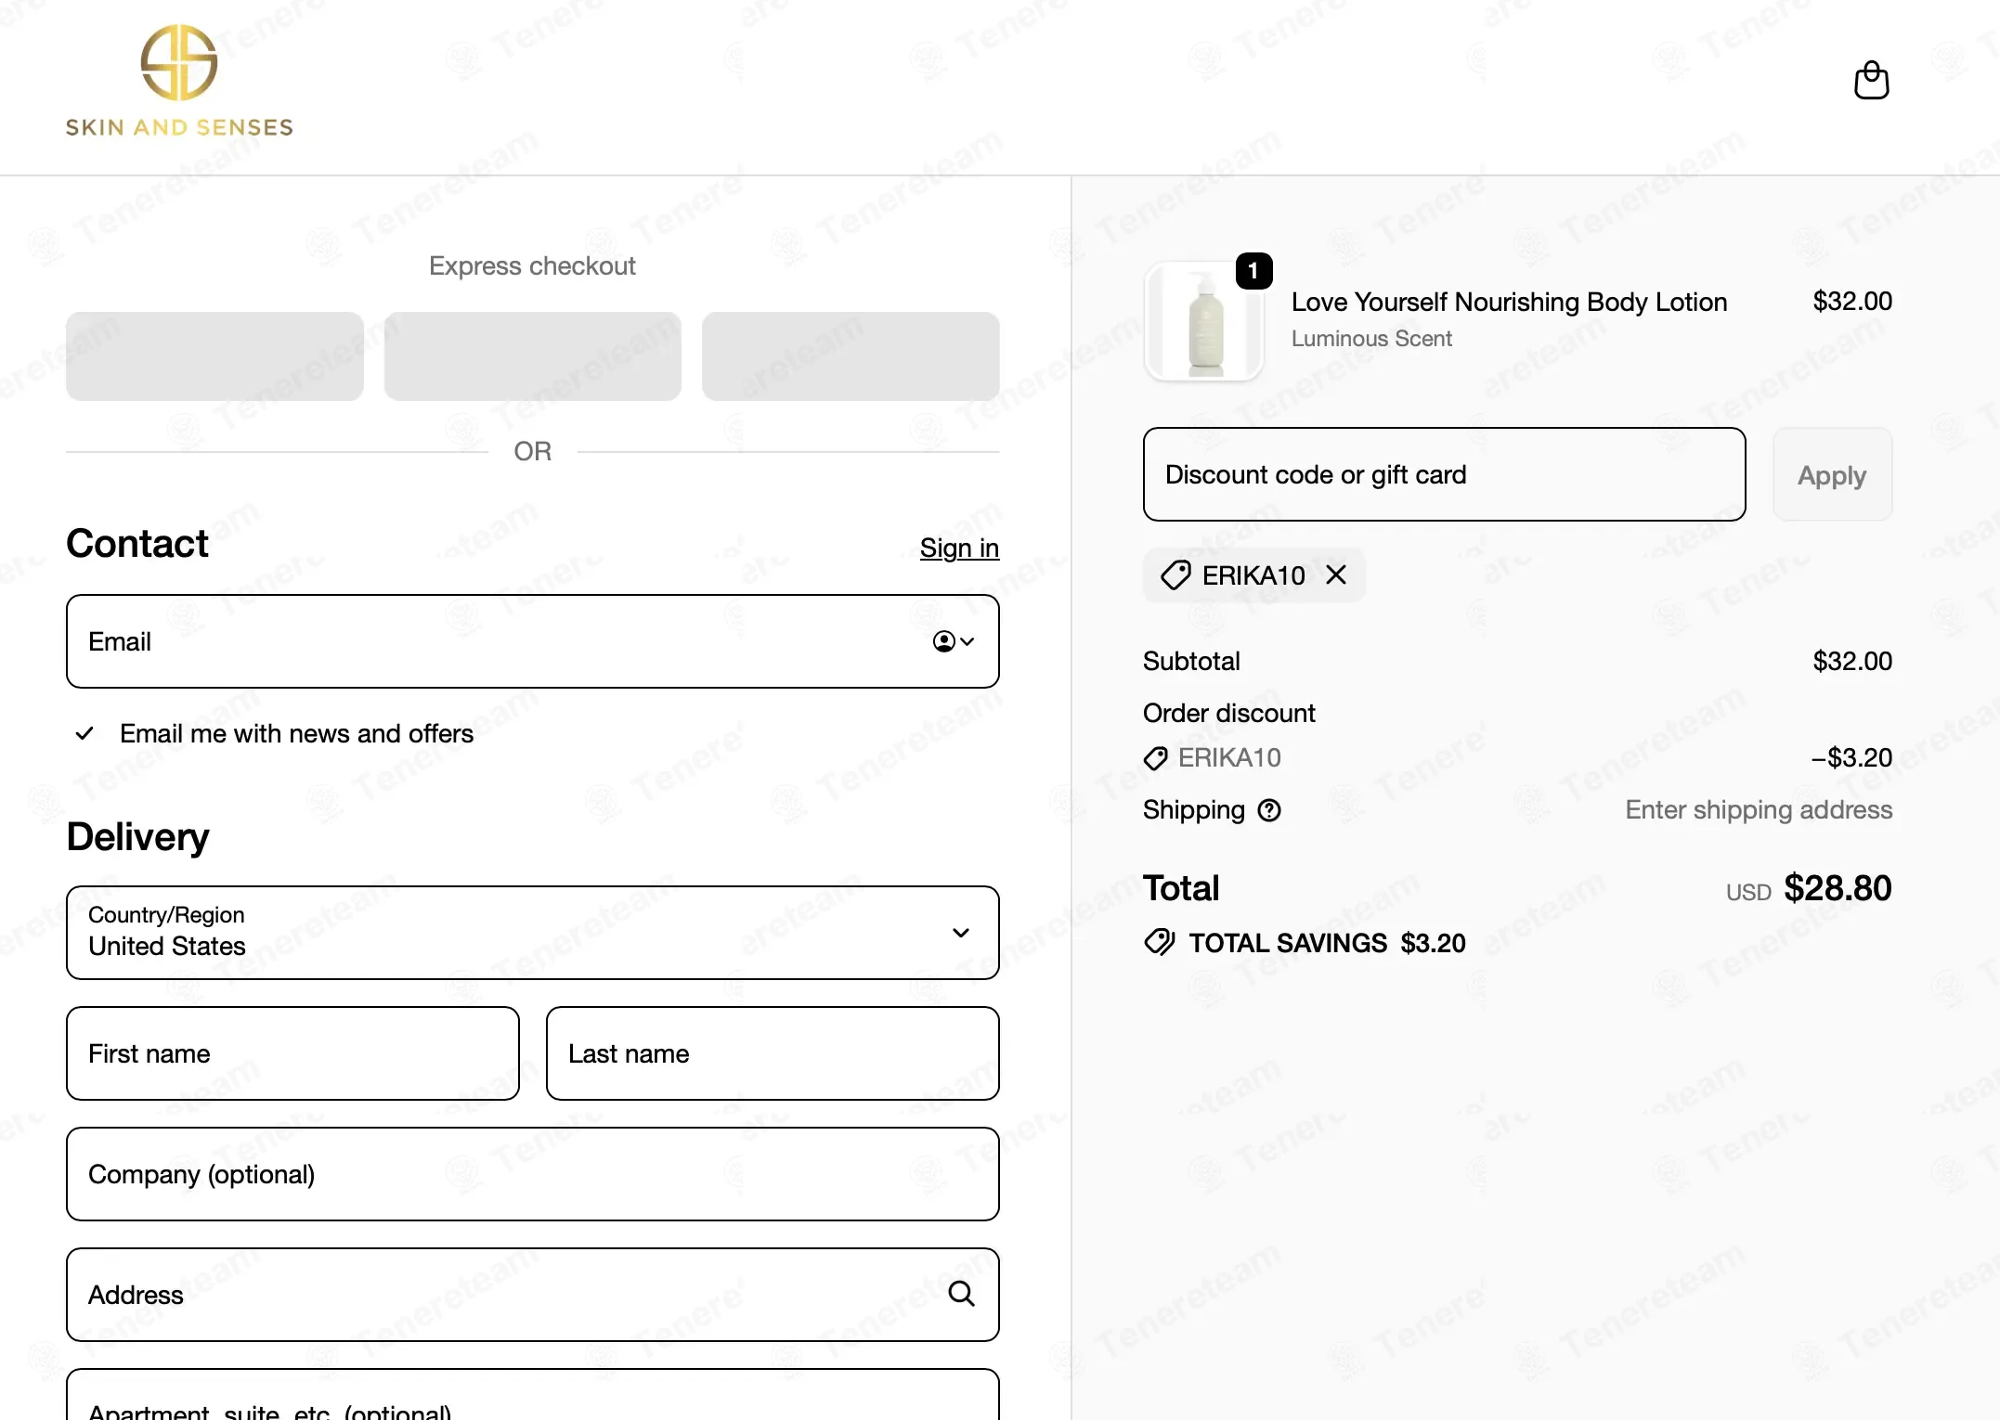Focus the Address field
This screenshot has width=2000, height=1420.
tap(533, 1295)
